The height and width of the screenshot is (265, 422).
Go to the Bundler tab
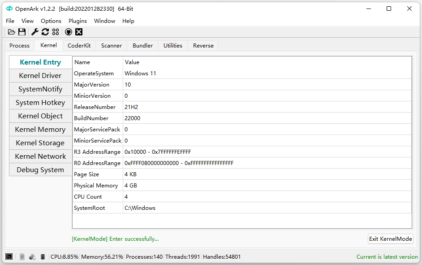[x=142, y=46]
